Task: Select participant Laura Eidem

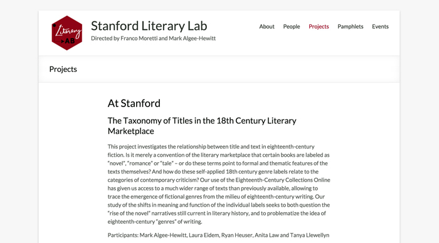Action: [x=204, y=235]
